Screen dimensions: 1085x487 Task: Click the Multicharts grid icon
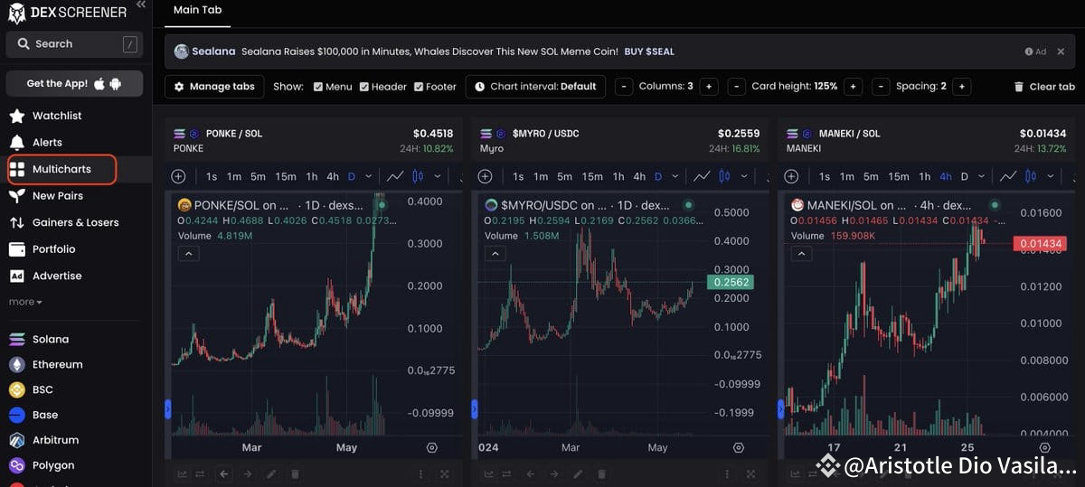16,169
